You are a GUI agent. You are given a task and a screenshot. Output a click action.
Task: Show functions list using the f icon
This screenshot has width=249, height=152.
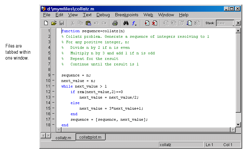(134, 23)
